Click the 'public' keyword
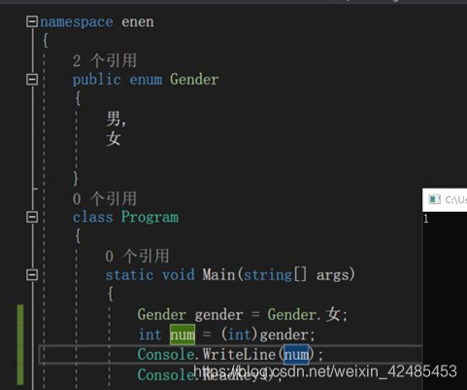The width and height of the screenshot is (467, 390). (96, 80)
